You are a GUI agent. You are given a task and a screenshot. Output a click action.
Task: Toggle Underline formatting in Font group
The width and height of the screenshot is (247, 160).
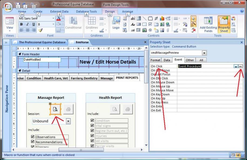click(33, 24)
